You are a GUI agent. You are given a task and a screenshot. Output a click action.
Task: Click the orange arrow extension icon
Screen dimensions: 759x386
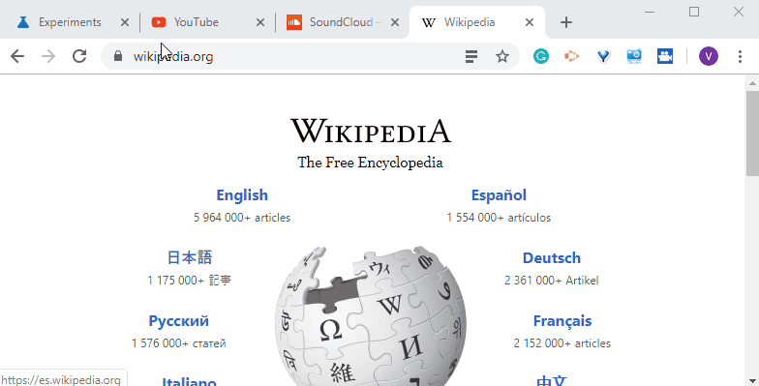click(x=571, y=56)
